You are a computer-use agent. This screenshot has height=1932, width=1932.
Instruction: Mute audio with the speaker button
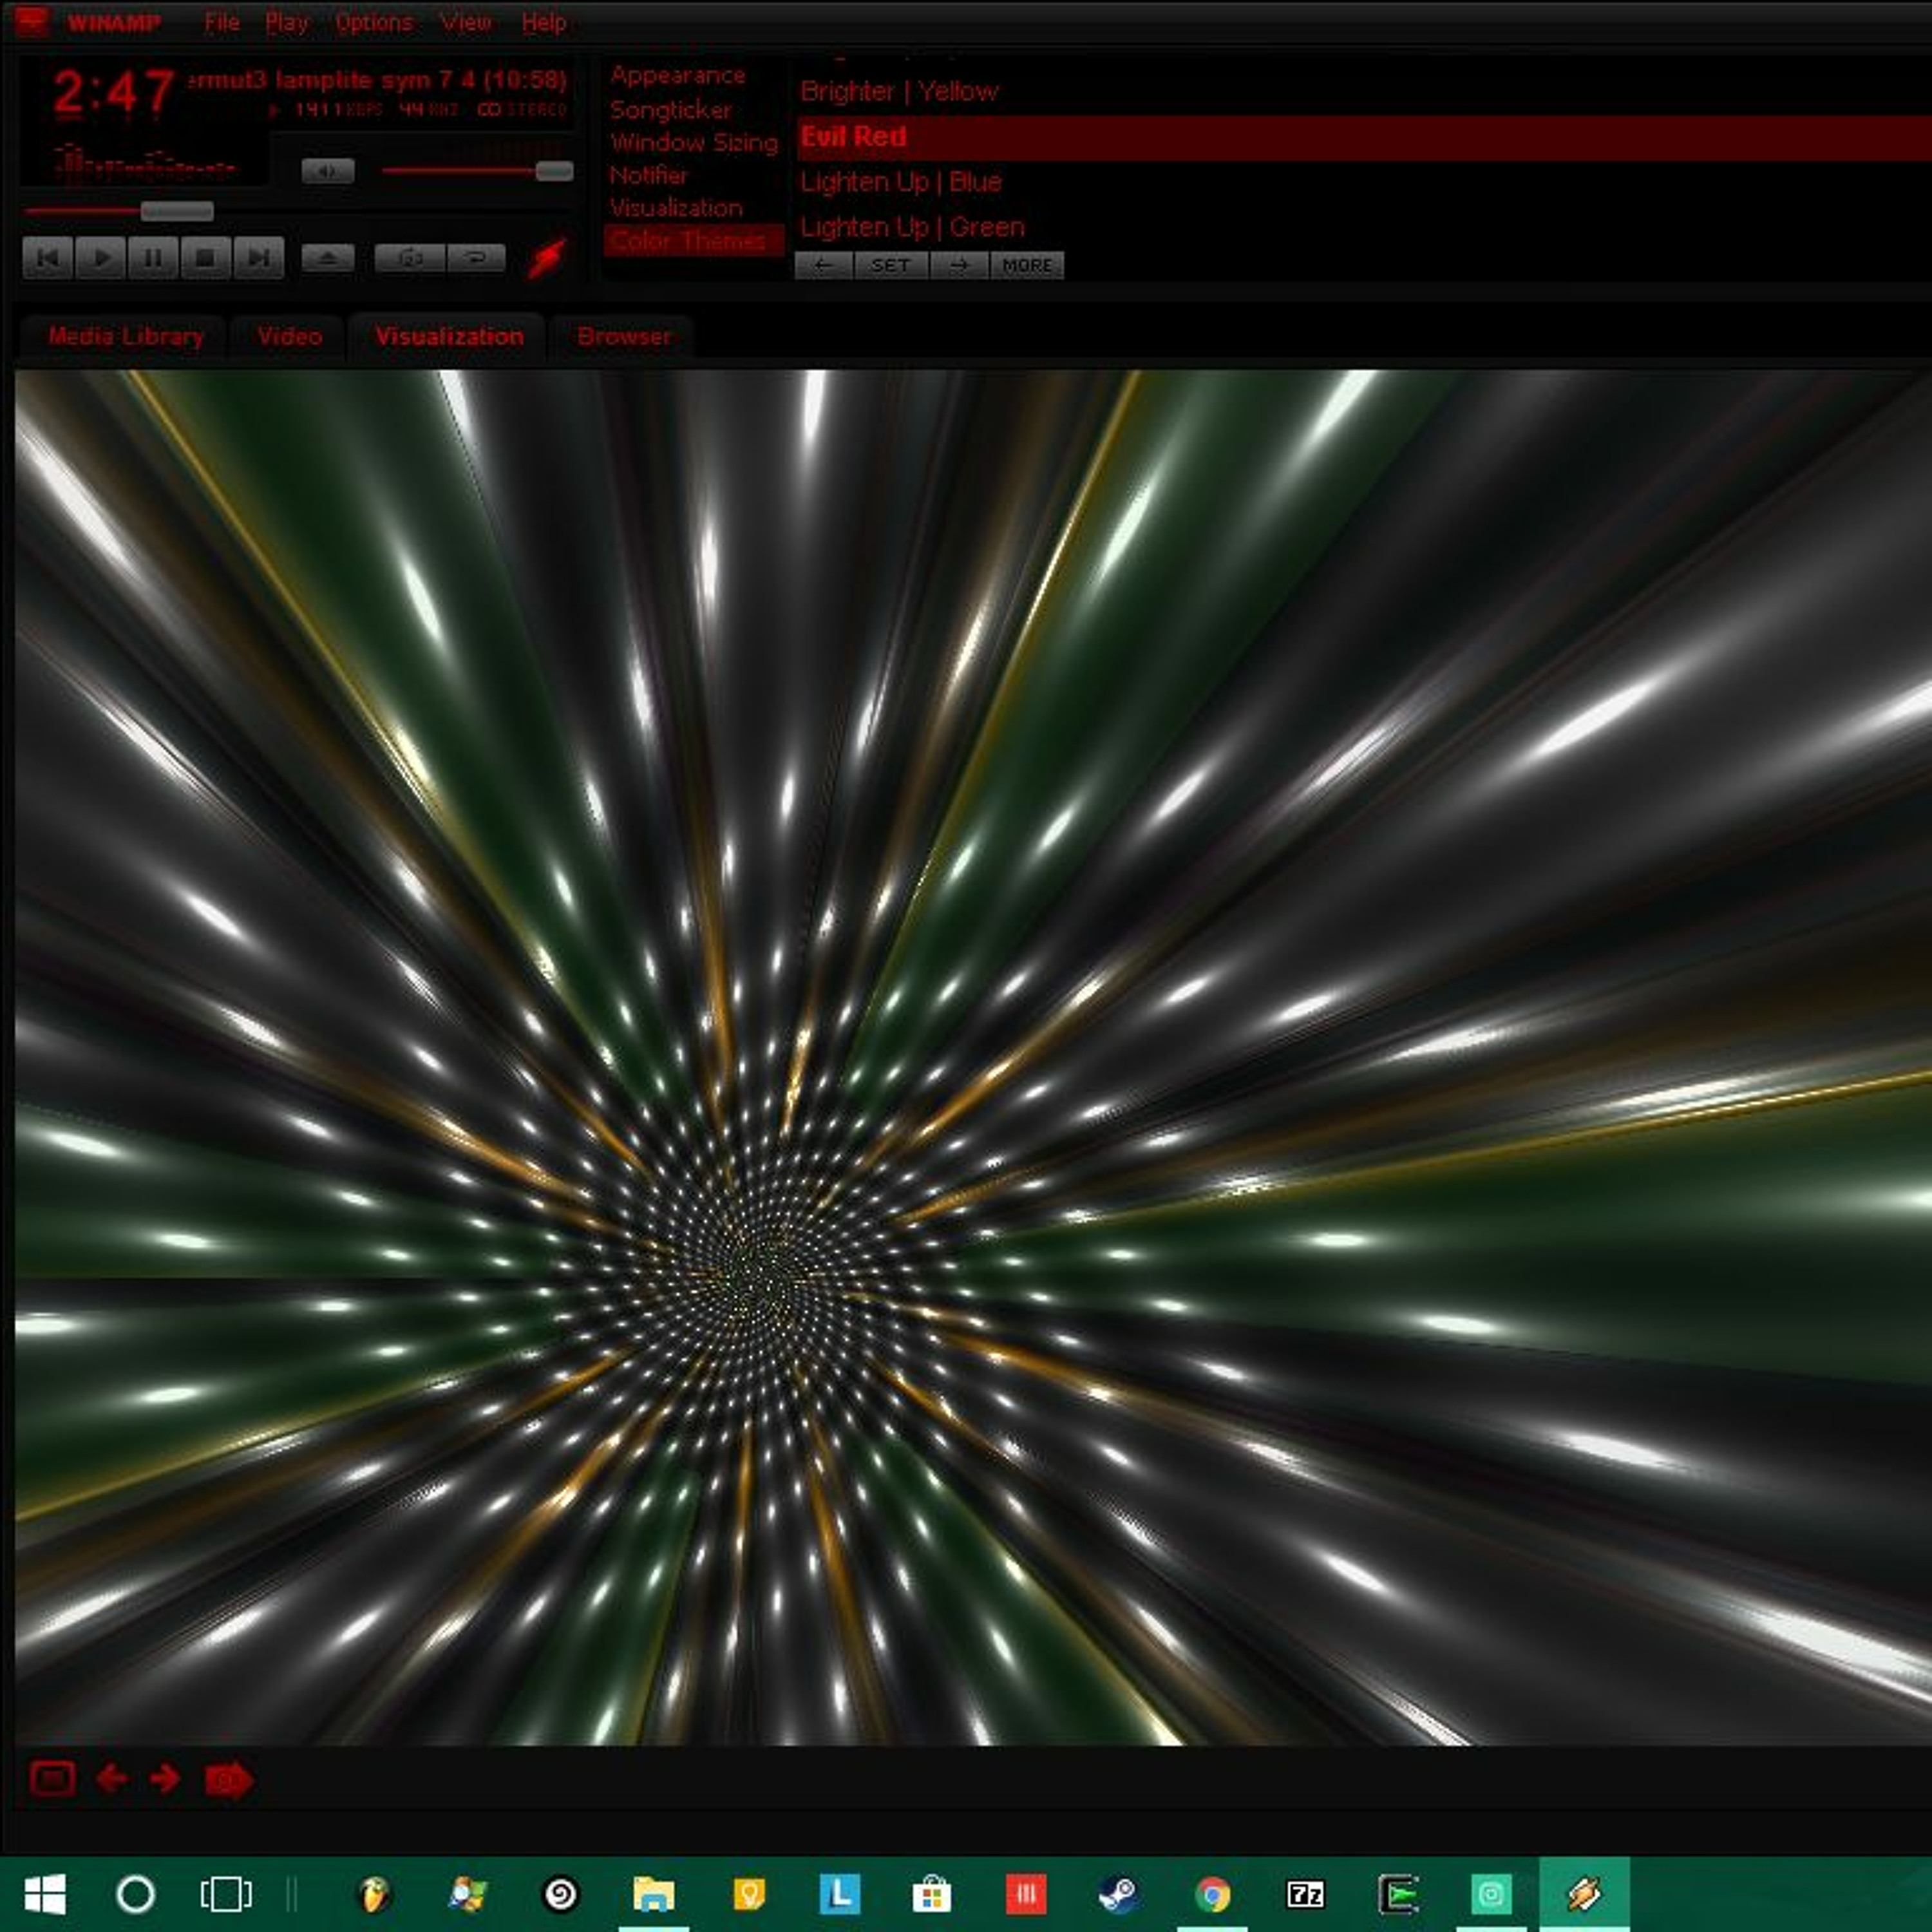pos(327,171)
